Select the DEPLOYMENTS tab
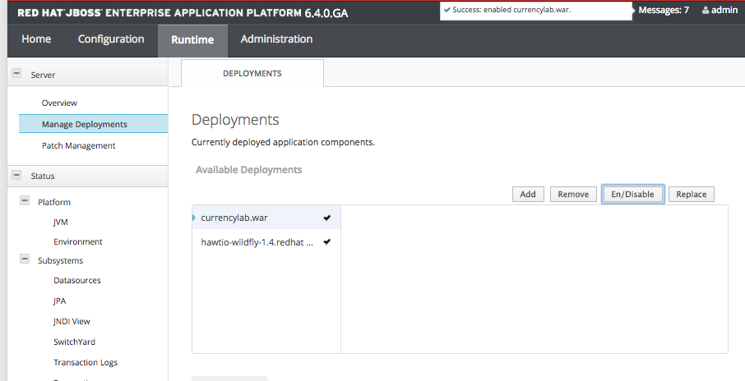The height and width of the screenshot is (381, 745). point(252,74)
